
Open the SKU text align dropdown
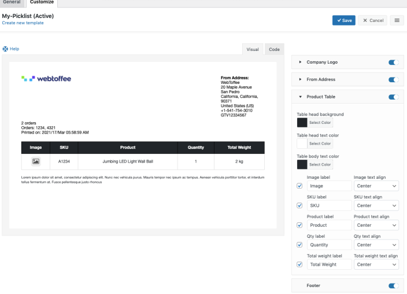376,205
